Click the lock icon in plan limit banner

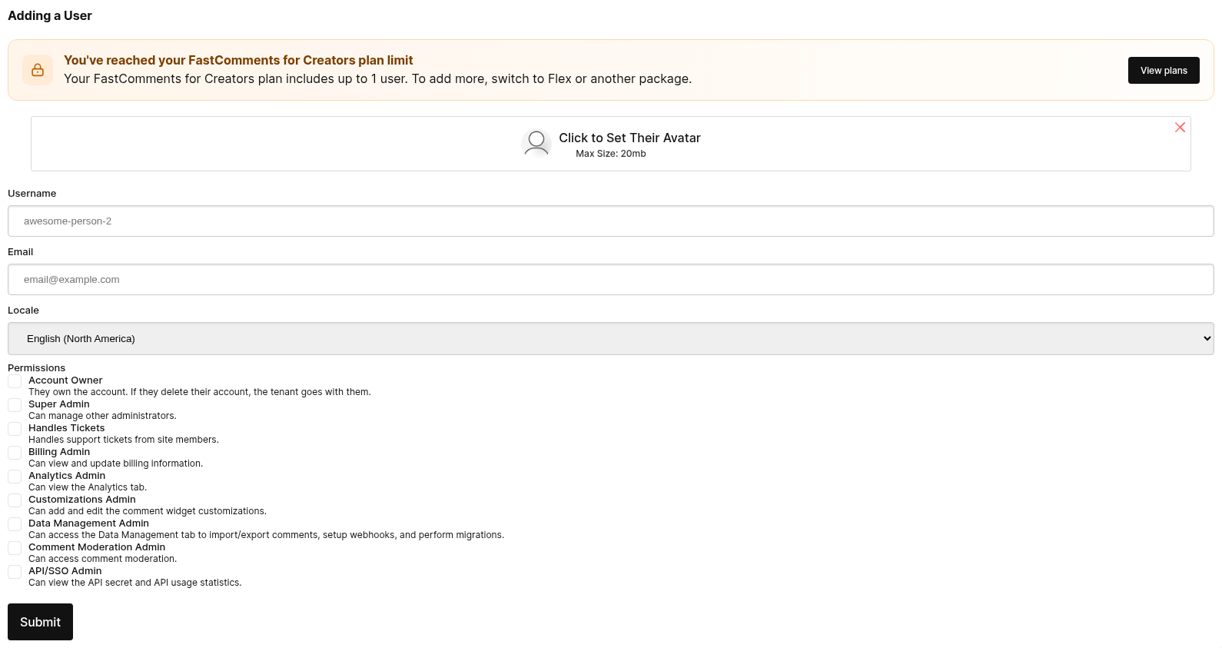pos(38,70)
